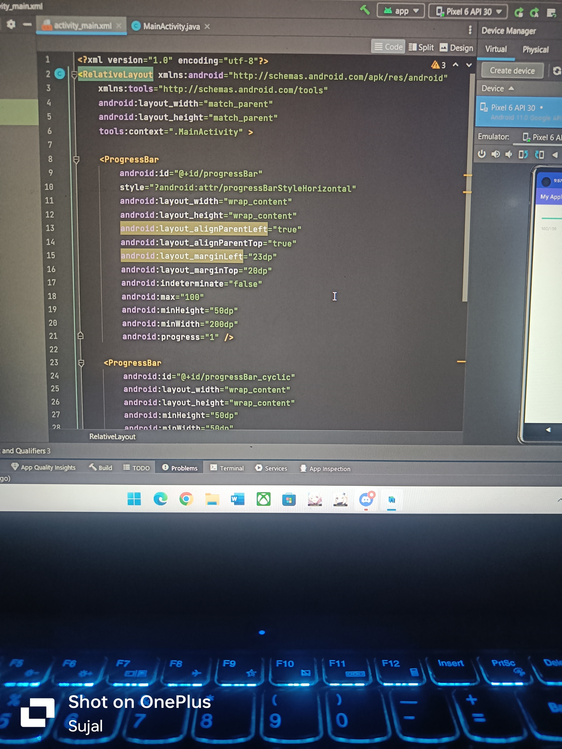
Task: Click the horizontal progress bar in emulator
Action: pyautogui.click(x=551, y=219)
